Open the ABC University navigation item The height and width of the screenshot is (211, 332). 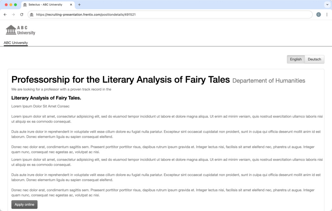(16, 43)
